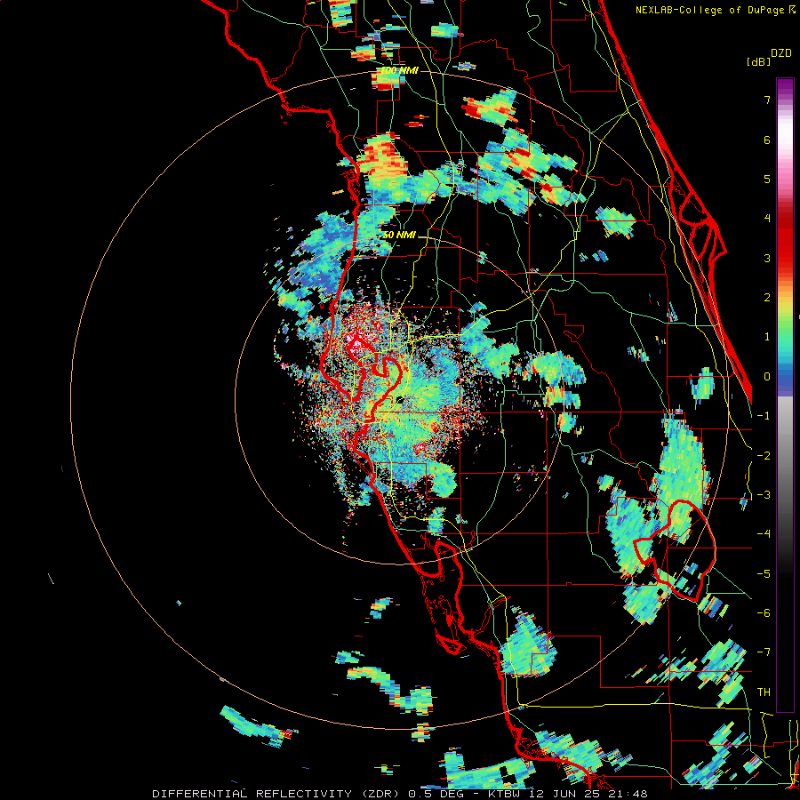Pick the "-1" scale tick label
Viewport: 800px width, 800px height.
click(x=764, y=416)
